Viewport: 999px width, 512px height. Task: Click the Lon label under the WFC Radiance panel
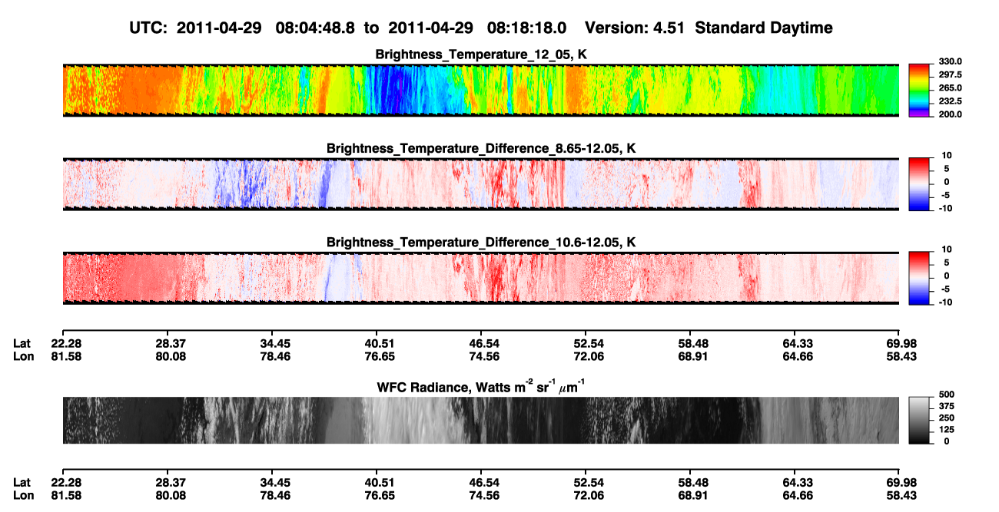[x=23, y=496]
